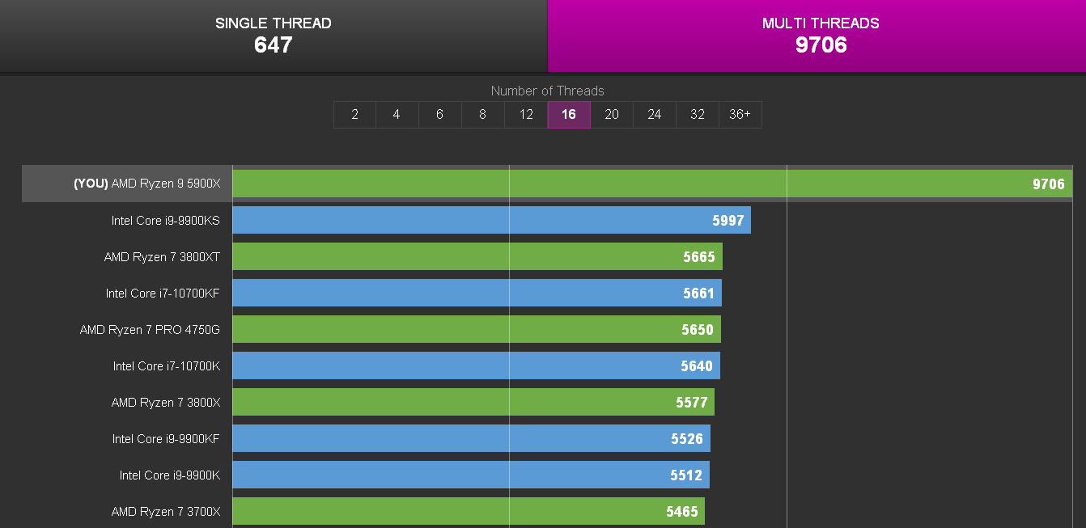Select the Intel Core i9-9900KS label
Image resolution: width=1086 pixels, height=528 pixels.
coord(166,220)
